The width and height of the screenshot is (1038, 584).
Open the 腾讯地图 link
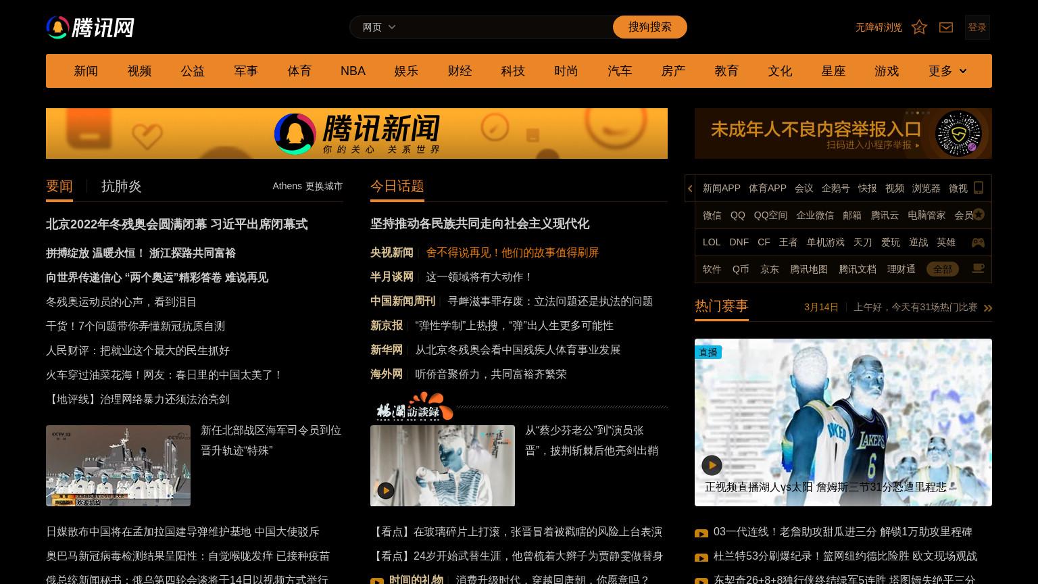pyautogui.click(x=809, y=269)
